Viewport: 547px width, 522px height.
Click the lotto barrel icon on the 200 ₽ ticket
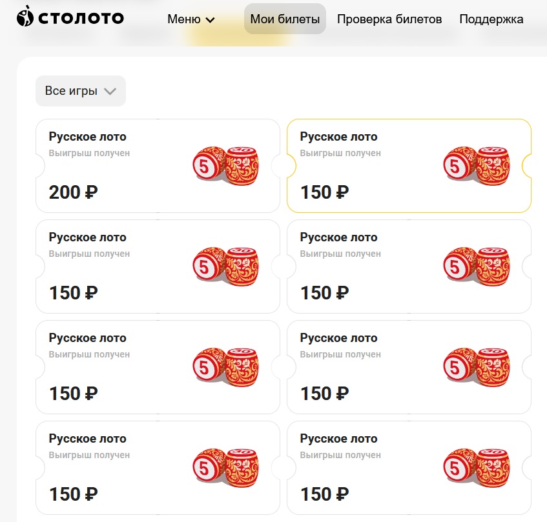point(226,166)
